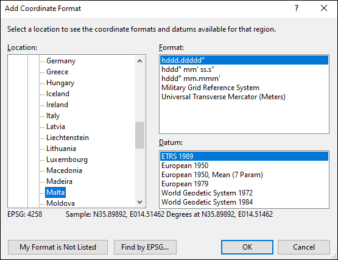This screenshot has width=338, height=260.
Task: Select Moldova in Location tree
Action: point(60,203)
